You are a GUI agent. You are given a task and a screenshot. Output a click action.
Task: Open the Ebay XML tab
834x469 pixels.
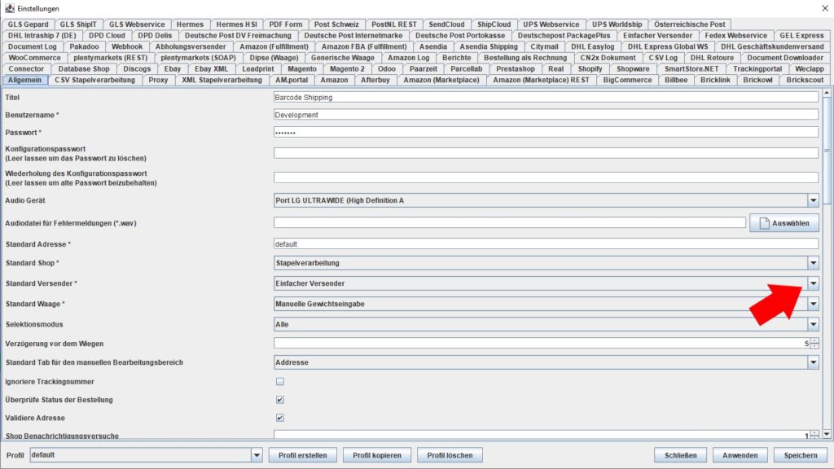pyautogui.click(x=211, y=68)
